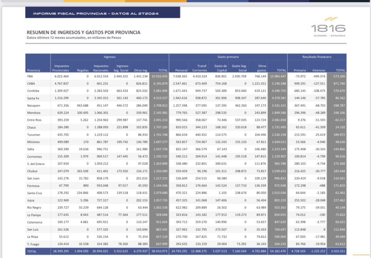Viewport: 371px width, 258px height.
Task: Click total intereses value -1.225.252
Action: (x=318, y=251)
